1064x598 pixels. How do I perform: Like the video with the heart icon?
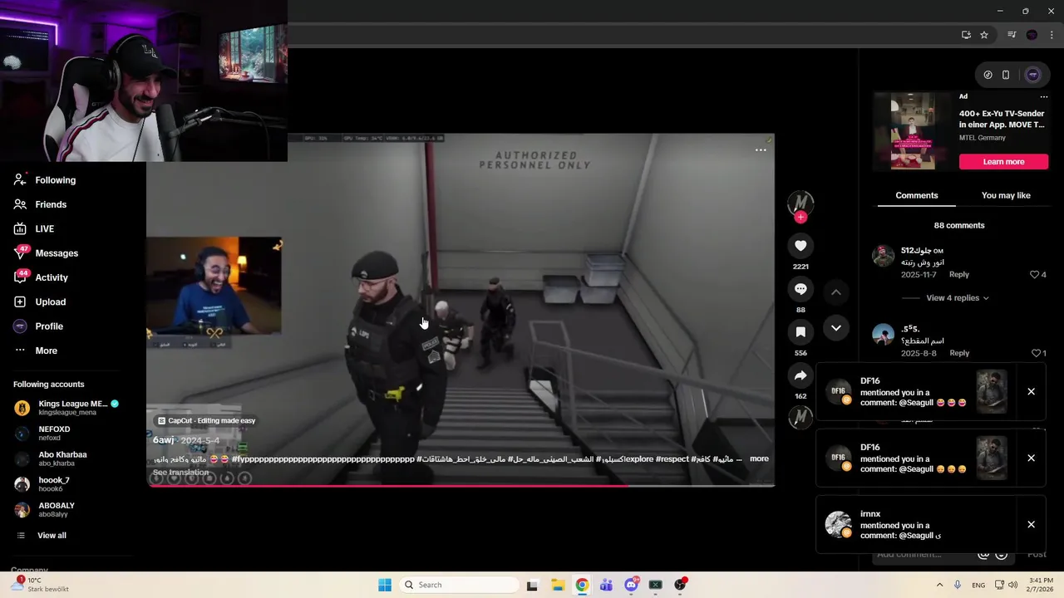coord(800,246)
